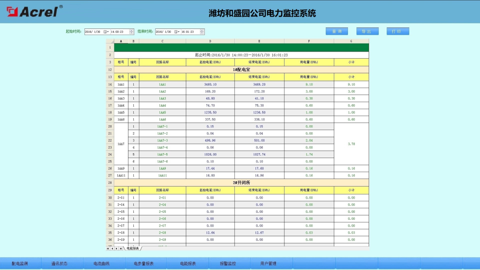Open the end date calendar dropdown
This screenshot has height=270, width=480.
[176, 32]
